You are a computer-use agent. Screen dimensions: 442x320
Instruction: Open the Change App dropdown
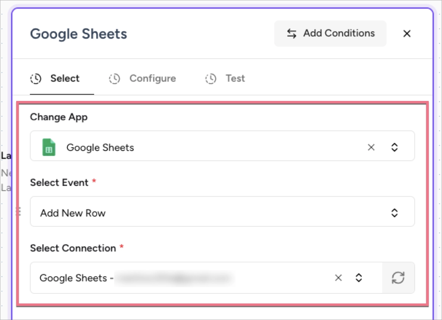coord(394,147)
